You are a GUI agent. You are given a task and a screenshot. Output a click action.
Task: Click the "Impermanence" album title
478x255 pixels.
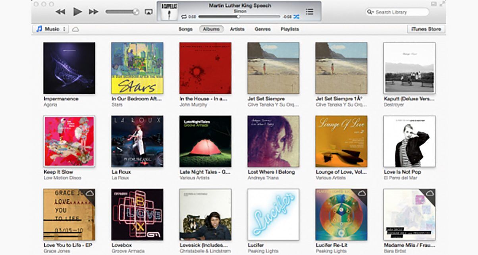[61, 99]
